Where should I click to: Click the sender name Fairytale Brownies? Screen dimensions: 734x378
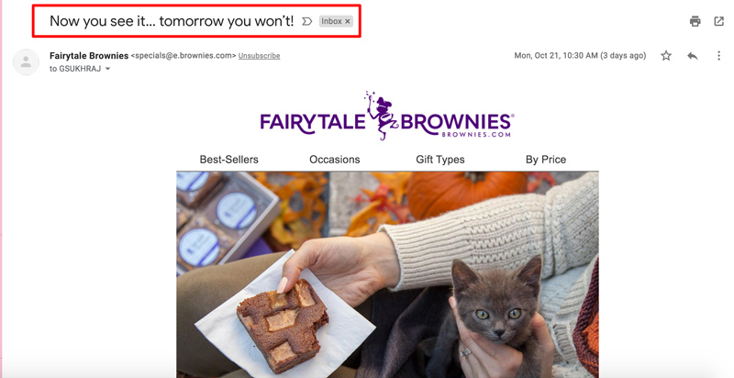[89, 56]
